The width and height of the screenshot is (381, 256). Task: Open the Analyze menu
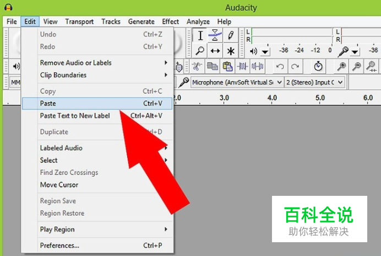pyautogui.click(x=198, y=22)
